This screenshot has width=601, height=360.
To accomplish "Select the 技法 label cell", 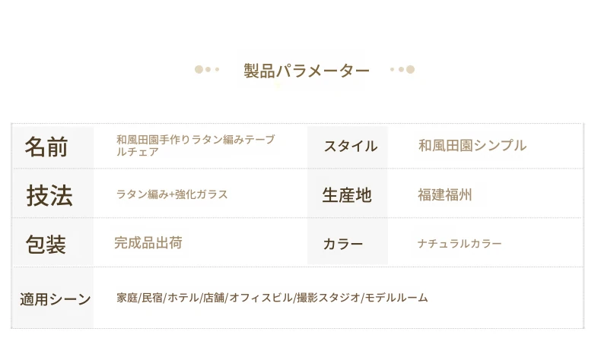I will click(53, 194).
